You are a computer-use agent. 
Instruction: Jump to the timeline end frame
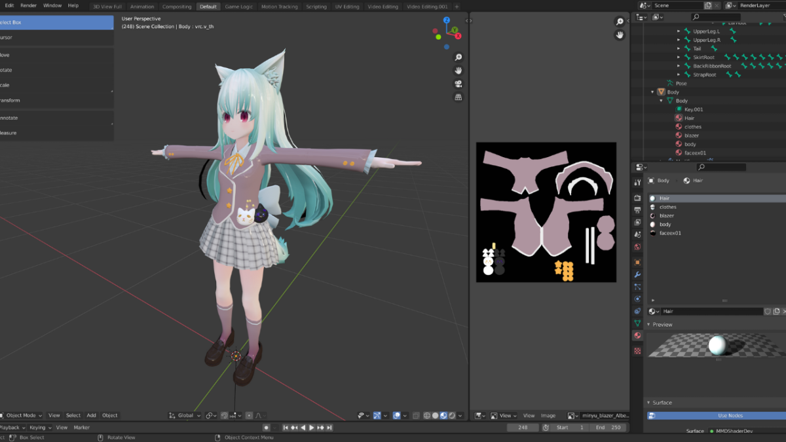(x=329, y=428)
